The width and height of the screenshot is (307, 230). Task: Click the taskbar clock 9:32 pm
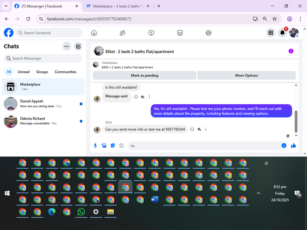(280, 187)
